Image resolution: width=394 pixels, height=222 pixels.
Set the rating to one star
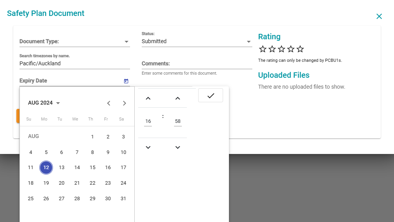[263, 49]
